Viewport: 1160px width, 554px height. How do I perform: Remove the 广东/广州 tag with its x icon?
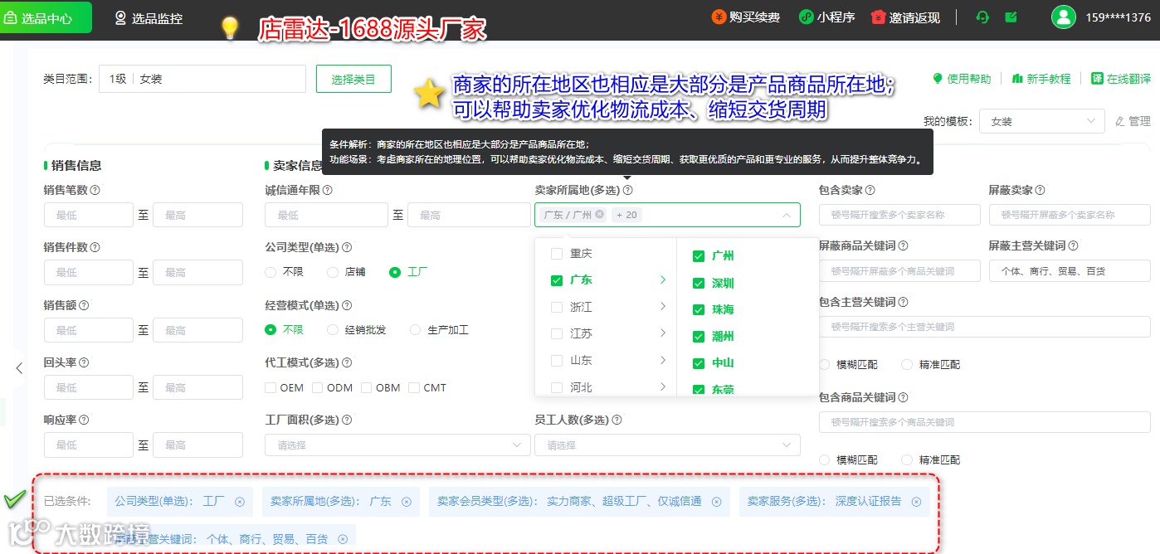(599, 215)
